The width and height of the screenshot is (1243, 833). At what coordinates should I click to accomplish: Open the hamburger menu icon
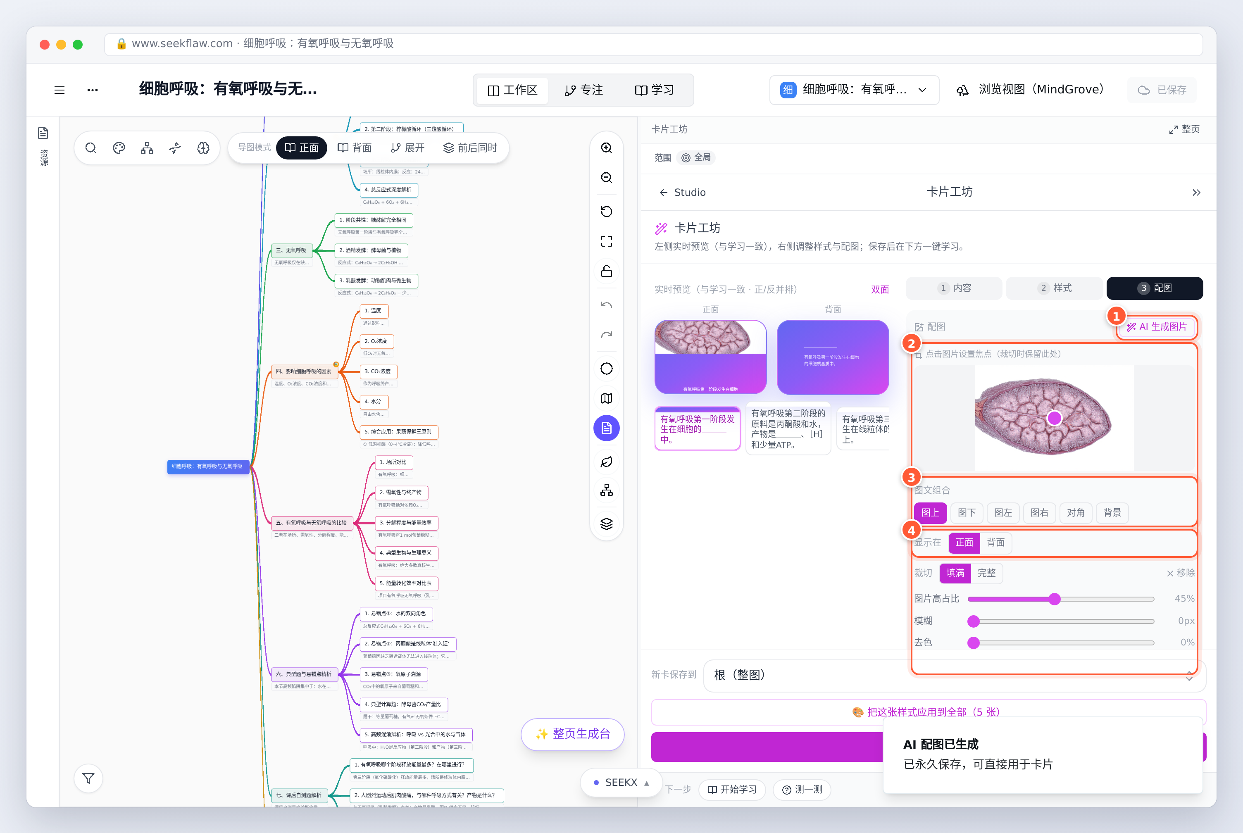point(60,90)
